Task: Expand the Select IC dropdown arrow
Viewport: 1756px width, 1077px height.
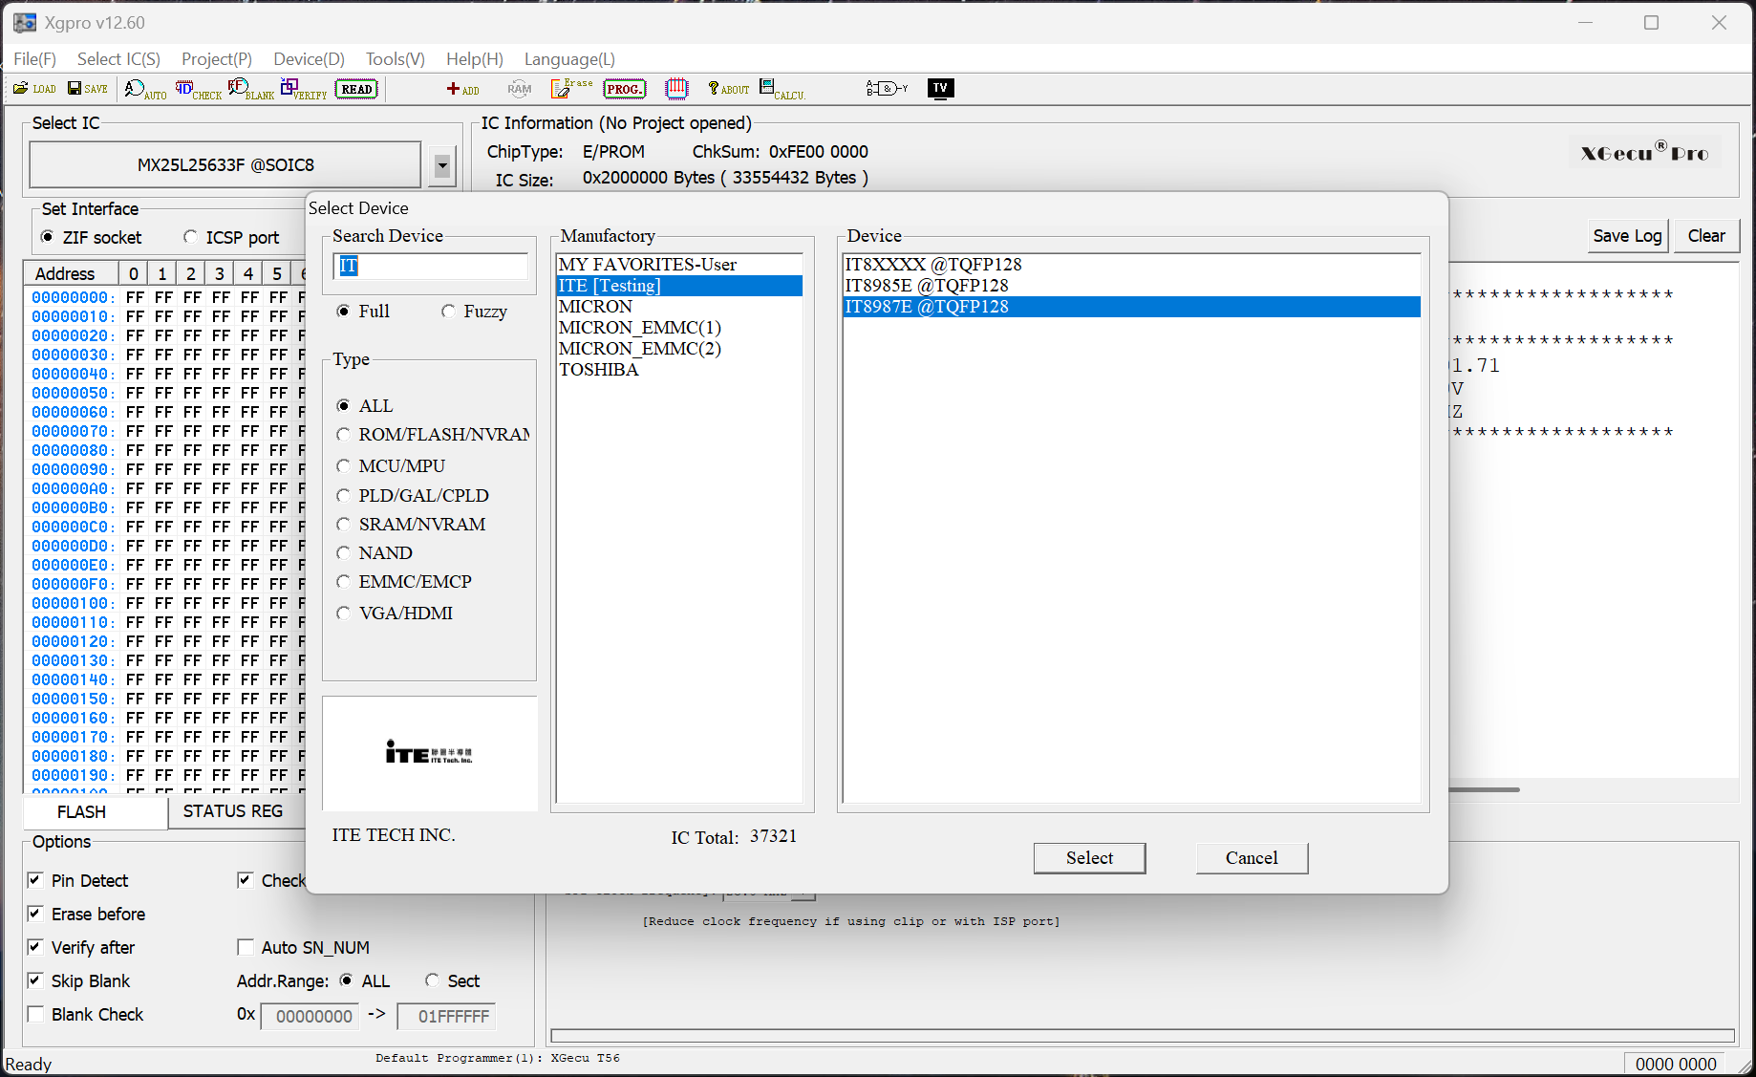Action: click(x=441, y=165)
